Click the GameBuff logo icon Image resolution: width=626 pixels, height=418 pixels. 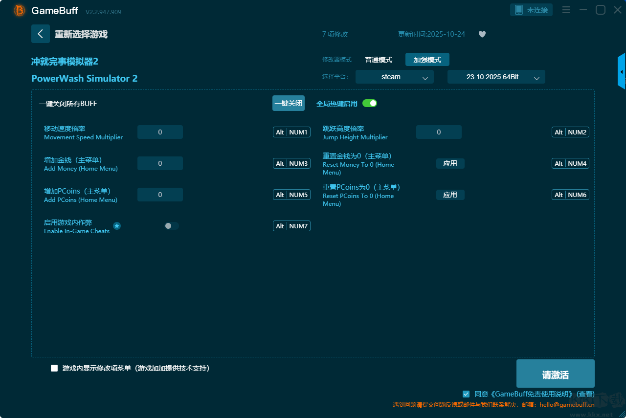(x=20, y=10)
